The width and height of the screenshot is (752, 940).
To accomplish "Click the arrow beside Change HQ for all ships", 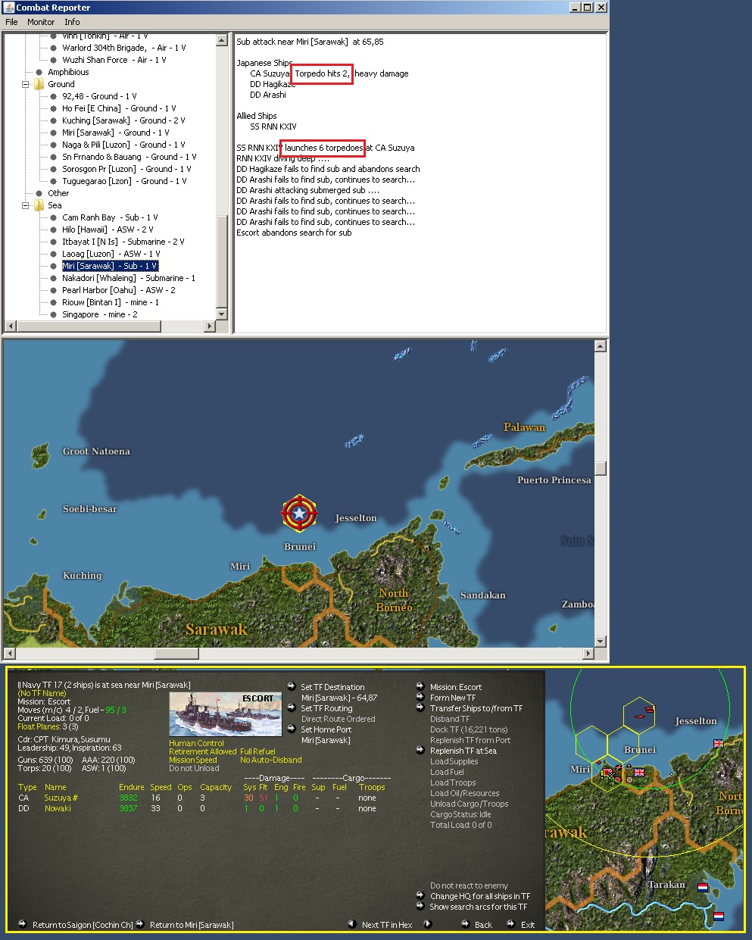I will 420,895.
